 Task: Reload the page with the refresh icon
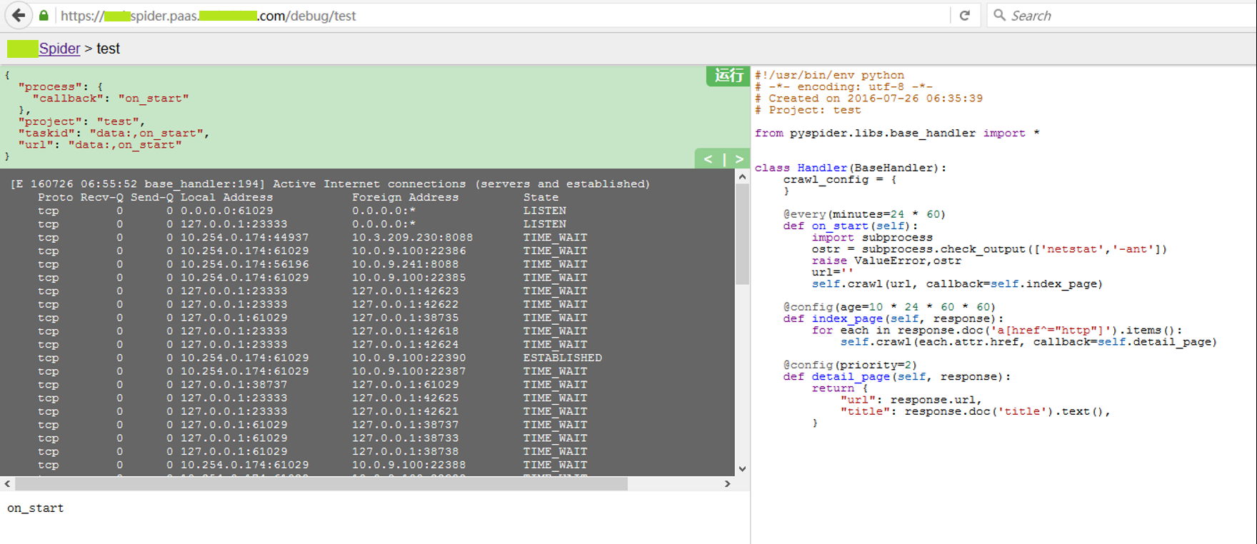point(965,15)
